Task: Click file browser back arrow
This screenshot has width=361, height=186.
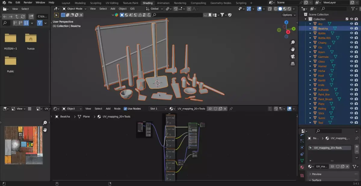Action: 5,17
